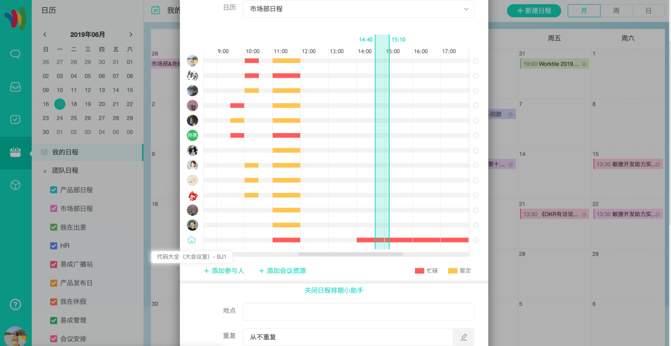671x346 pixels.
Task: Open the inbox tray icon in sidebar
Action: tap(16, 87)
